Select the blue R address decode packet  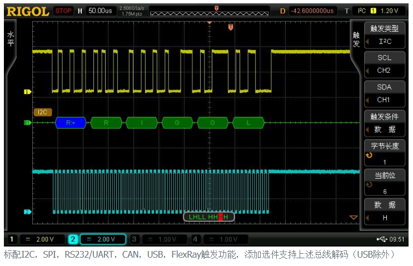click(x=71, y=122)
